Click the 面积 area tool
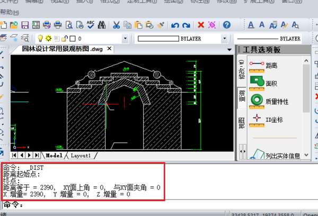The image size is (318, 216). (x=263, y=83)
